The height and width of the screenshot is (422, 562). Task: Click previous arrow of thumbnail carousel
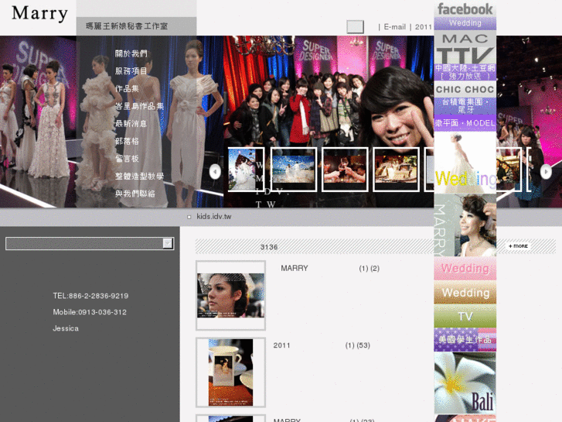215,172
